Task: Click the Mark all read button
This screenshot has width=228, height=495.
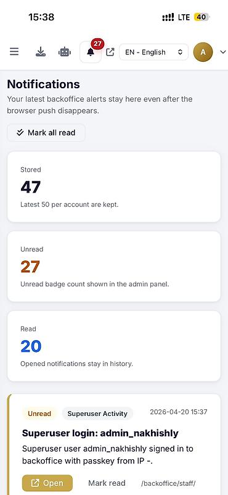Action: [x=46, y=133]
